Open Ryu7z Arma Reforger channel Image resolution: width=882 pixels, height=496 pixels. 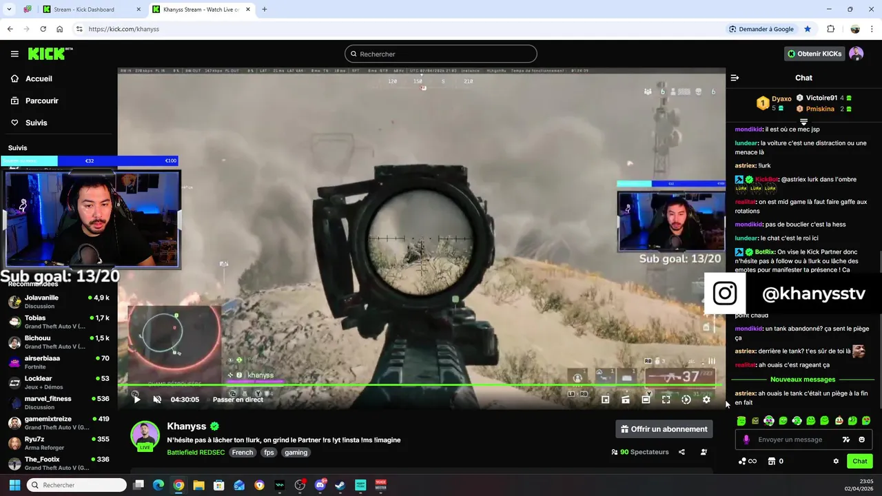pos(59,443)
